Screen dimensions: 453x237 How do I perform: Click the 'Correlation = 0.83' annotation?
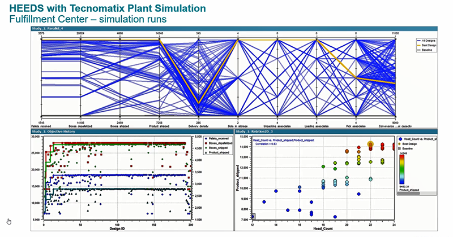point(266,144)
